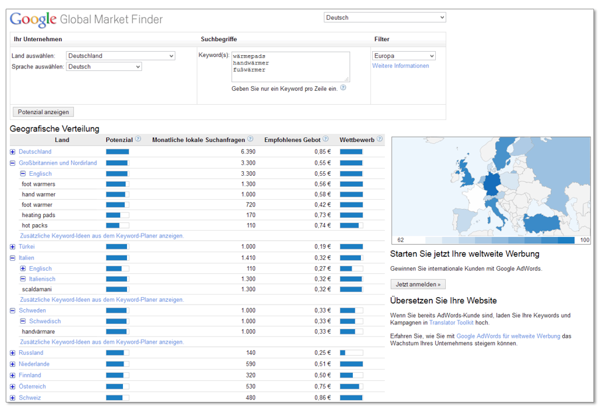Open the Translator Toolkit link
The width and height of the screenshot is (610, 412).
(451, 322)
